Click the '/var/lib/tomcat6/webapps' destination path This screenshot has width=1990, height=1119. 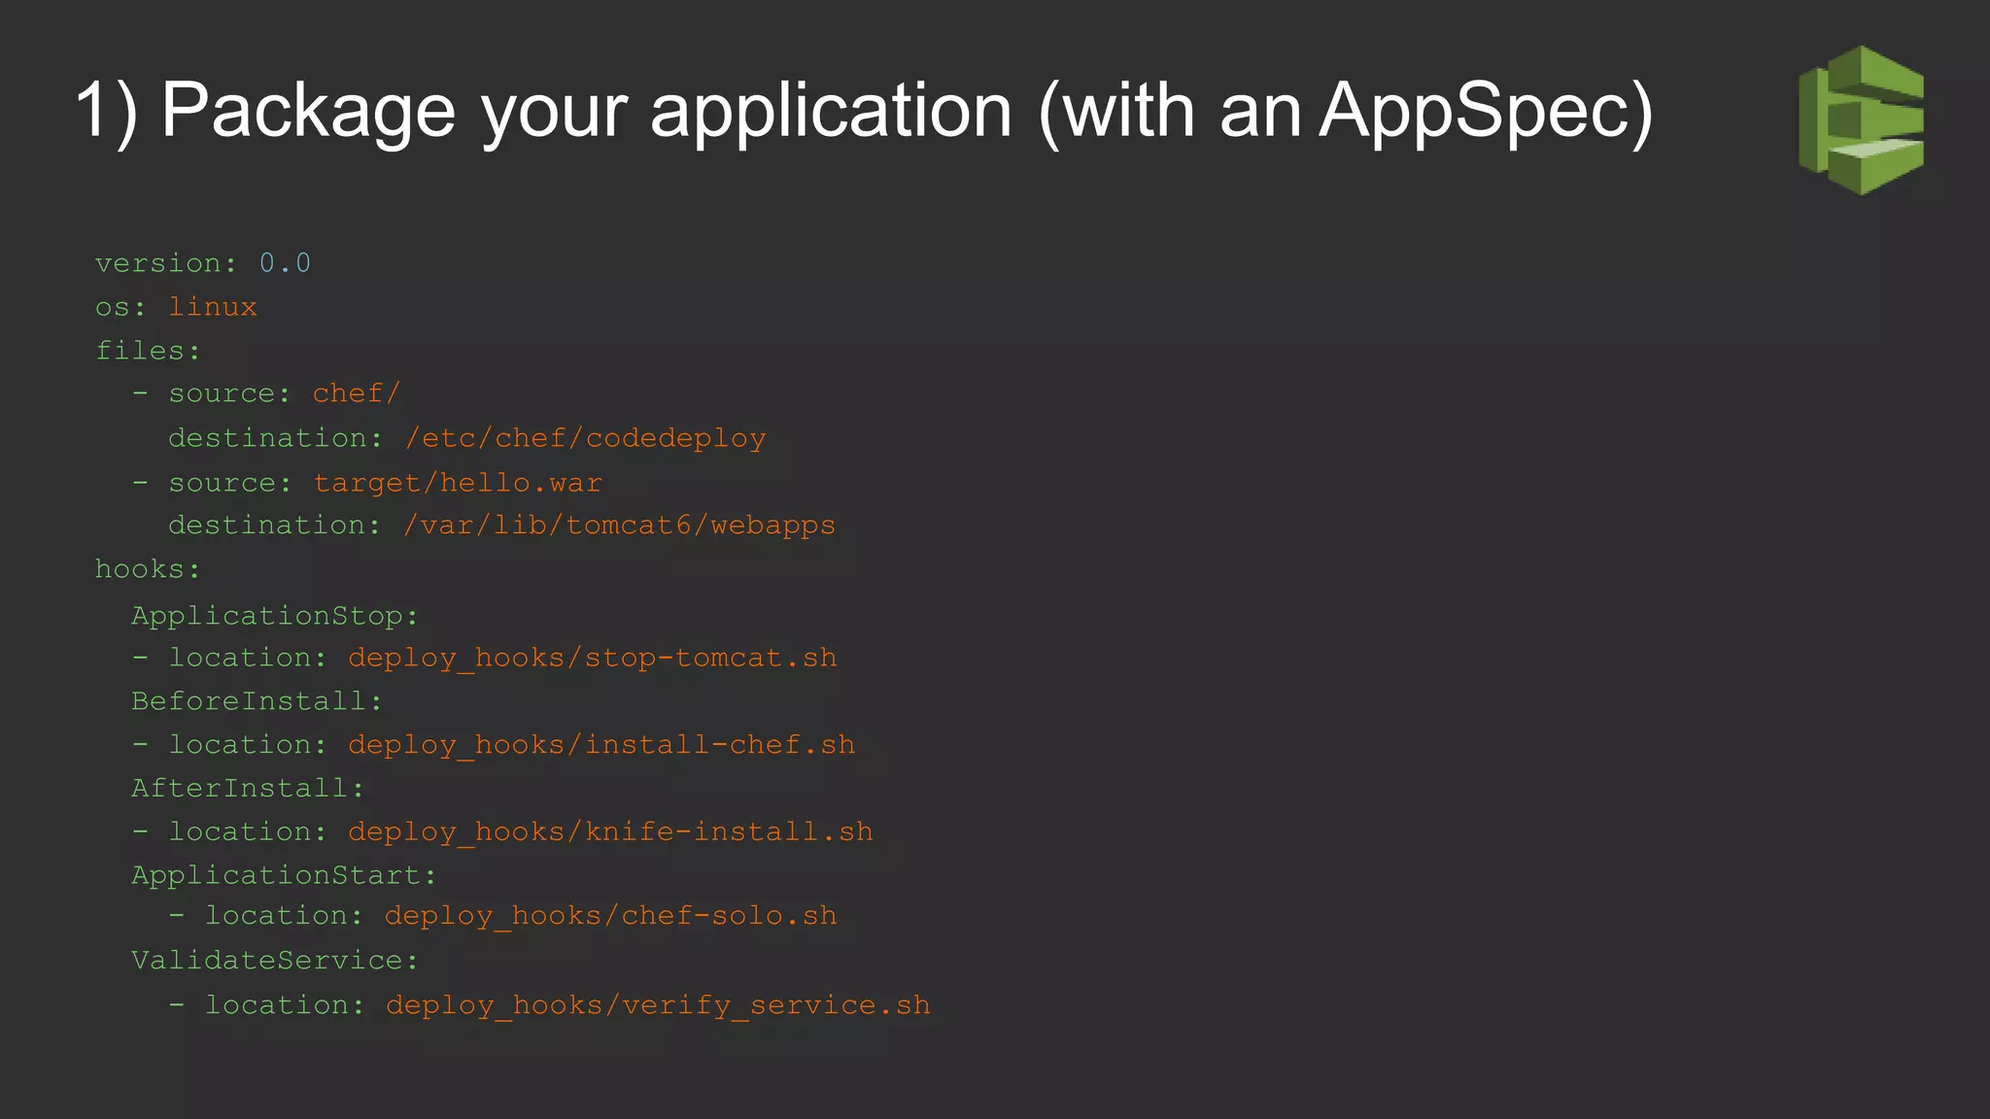pyautogui.click(x=620, y=526)
